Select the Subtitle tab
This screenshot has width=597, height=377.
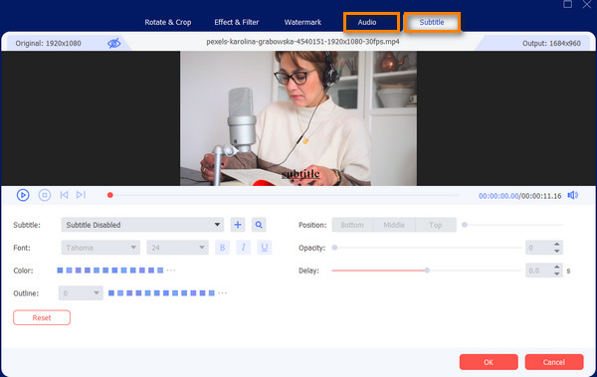(x=432, y=22)
